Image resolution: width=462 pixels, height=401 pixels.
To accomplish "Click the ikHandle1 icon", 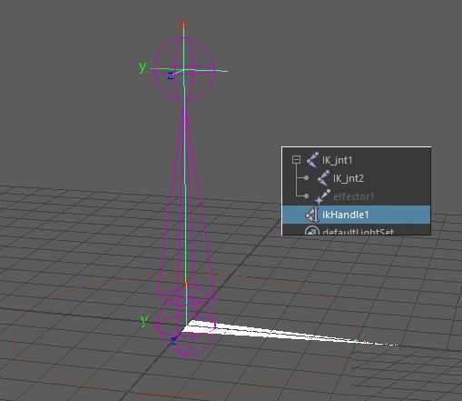I will coord(312,215).
